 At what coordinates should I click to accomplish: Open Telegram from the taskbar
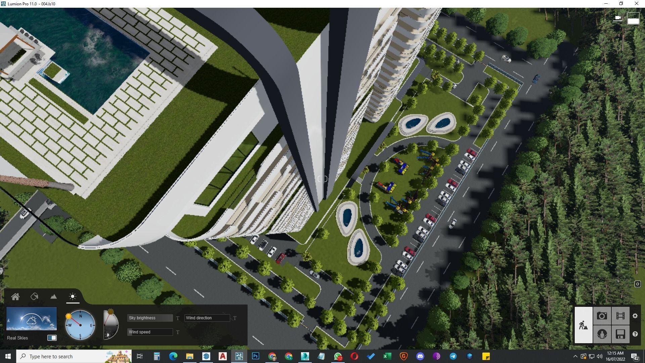coord(453,356)
